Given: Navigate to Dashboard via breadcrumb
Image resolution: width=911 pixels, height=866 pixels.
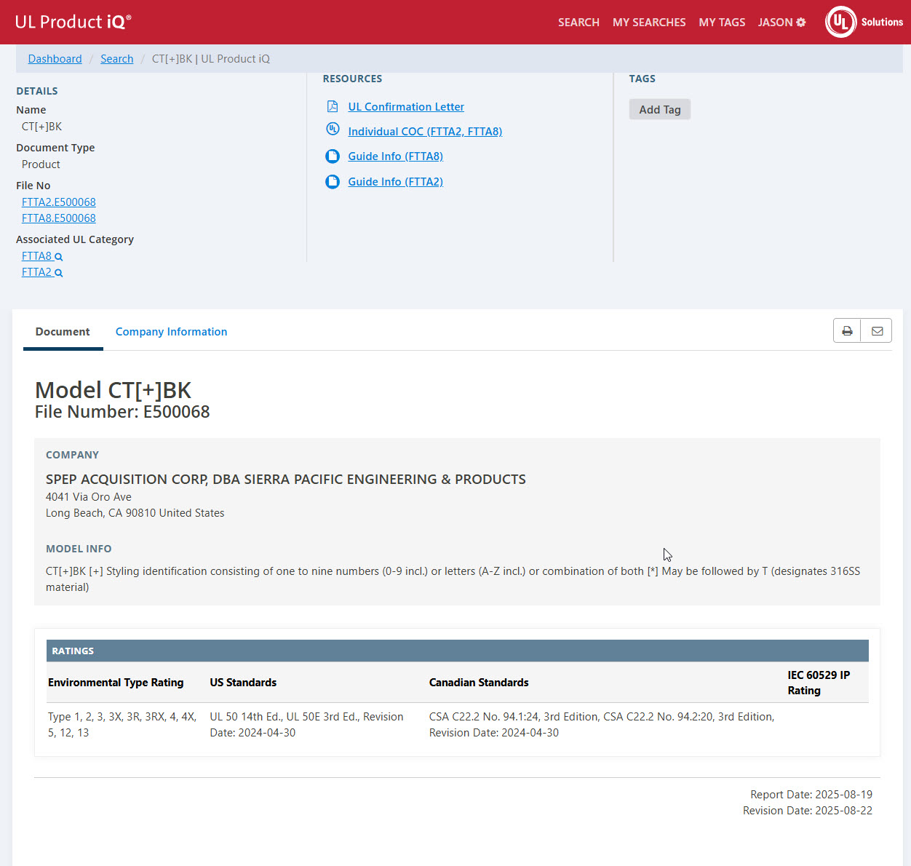Looking at the screenshot, I should click(x=55, y=59).
